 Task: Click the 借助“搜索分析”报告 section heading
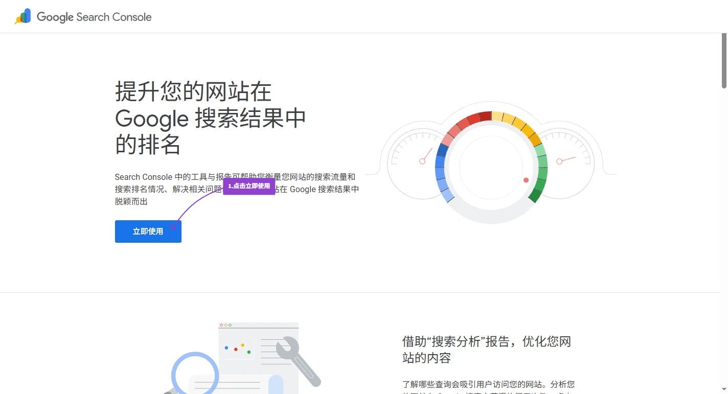(x=486, y=349)
